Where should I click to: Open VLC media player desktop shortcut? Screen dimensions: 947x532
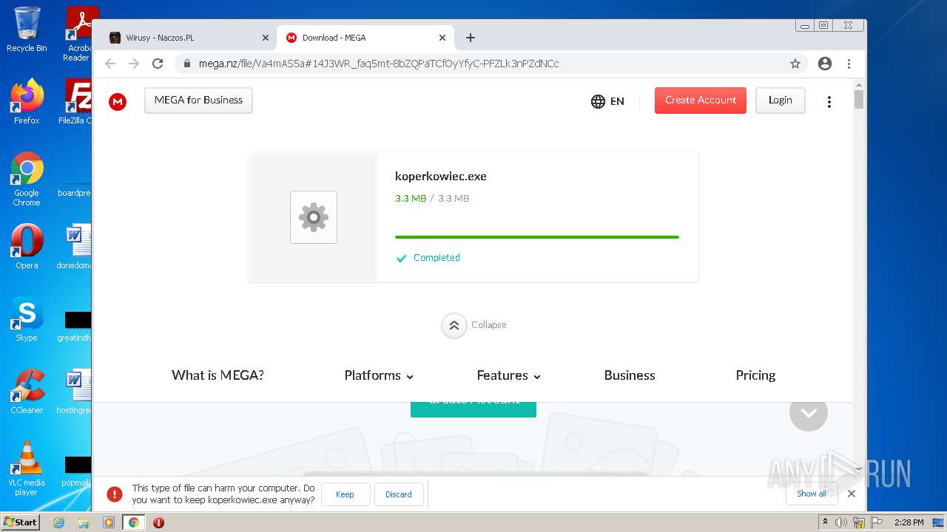[27, 468]
